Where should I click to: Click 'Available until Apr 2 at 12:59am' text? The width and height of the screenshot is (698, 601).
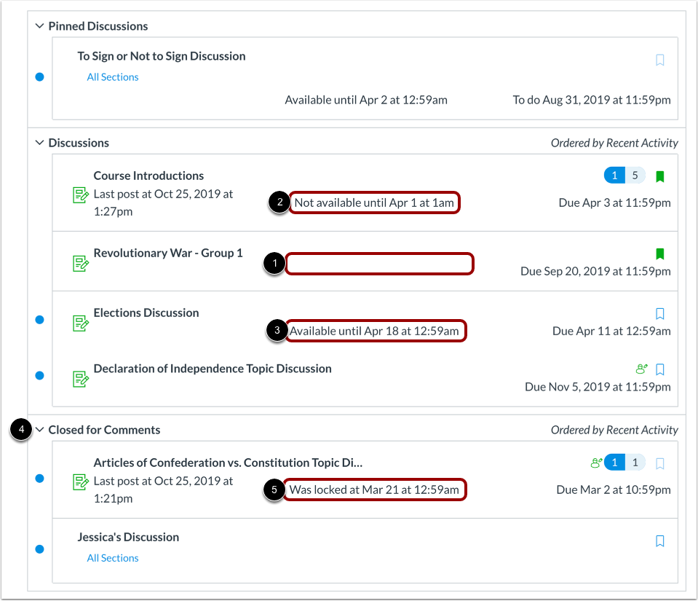pyautogui.click(x=366, y=101)
